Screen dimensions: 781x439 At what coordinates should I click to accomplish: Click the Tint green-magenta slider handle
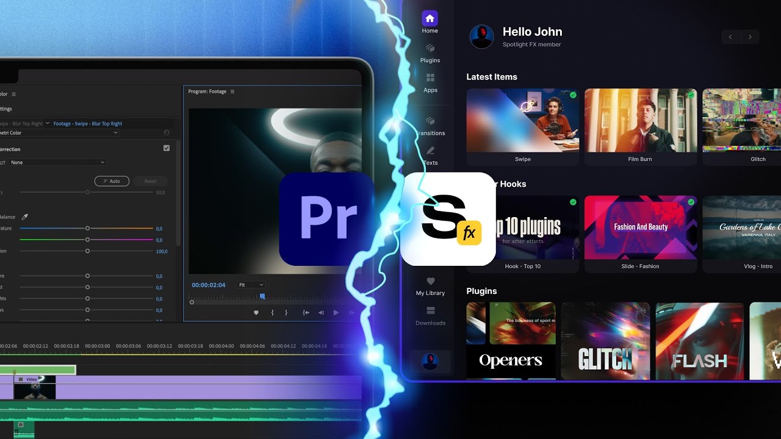87,240
